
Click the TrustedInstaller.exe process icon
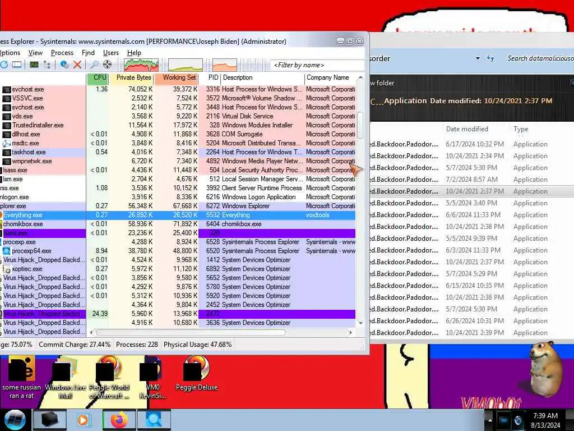(7, 125)
